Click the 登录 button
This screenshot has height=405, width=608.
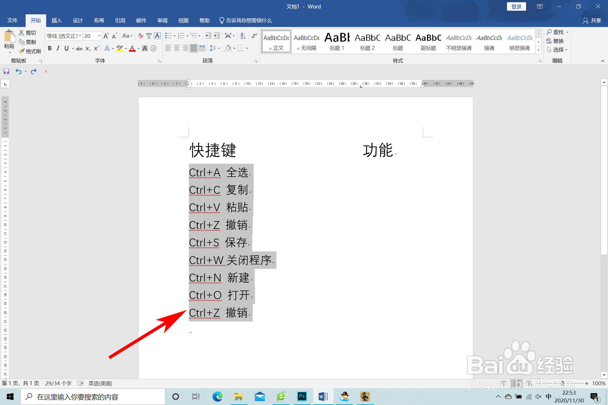tap(517, 6)
